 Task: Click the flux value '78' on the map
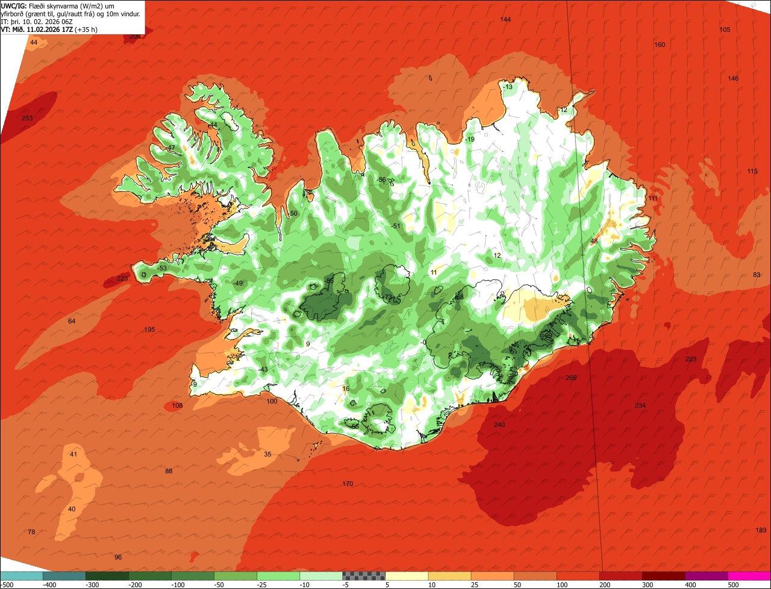pyautogui.click(x=31, y=532)
